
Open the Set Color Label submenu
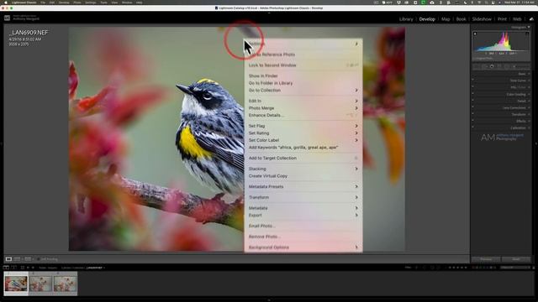[x=303, y=140]
